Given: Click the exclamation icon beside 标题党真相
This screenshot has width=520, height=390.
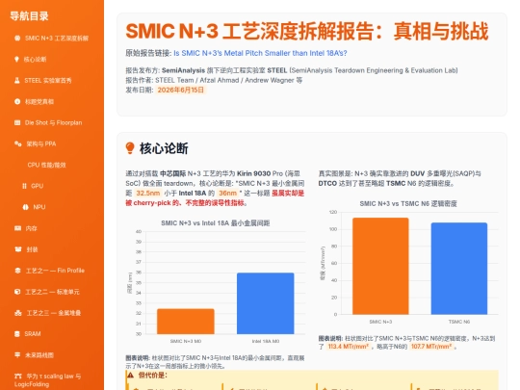Looking at the screenshot, I should (x=17, y=101).
